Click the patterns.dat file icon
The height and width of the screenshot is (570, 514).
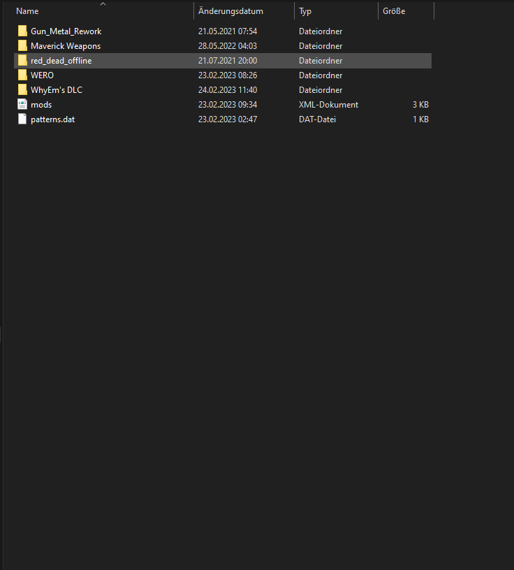coord(22,119)
